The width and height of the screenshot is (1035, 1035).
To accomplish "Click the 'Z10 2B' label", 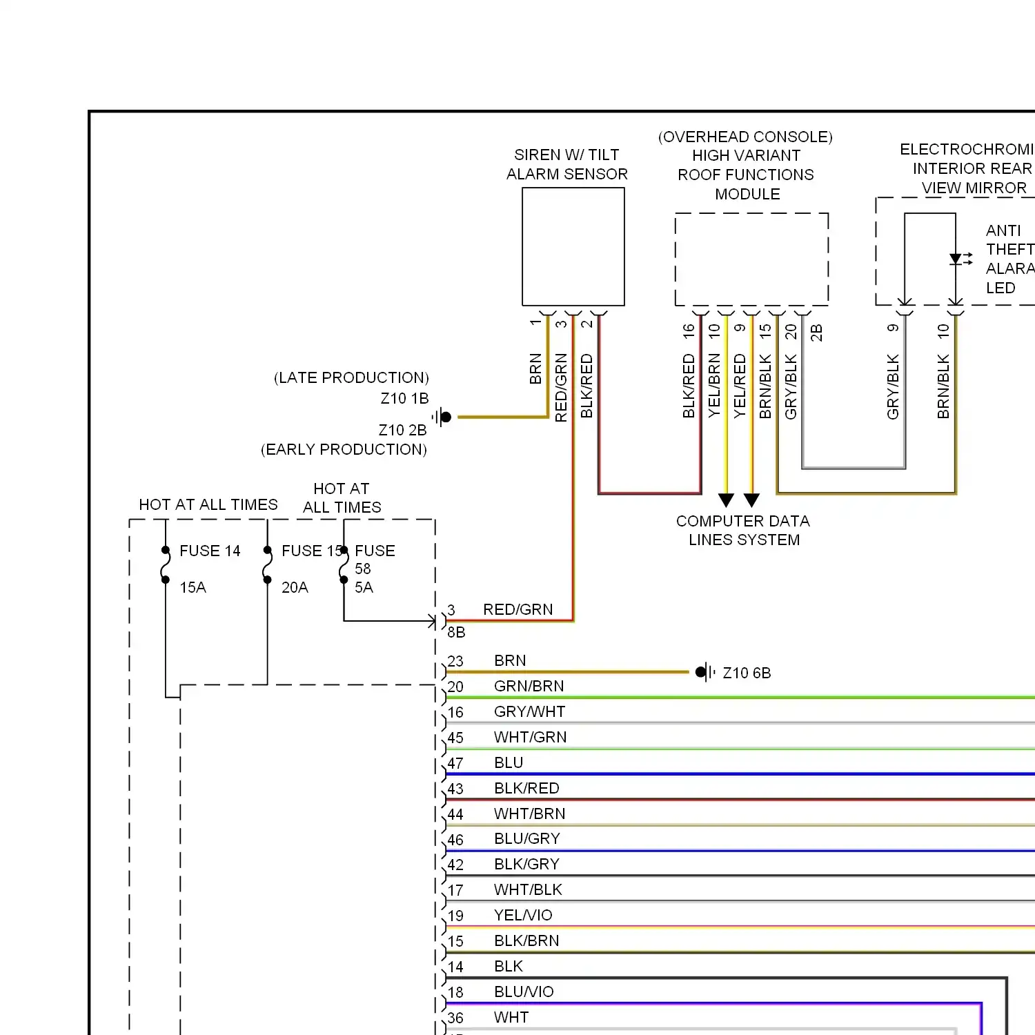I will pyautogui.click(x=402, y=430).
